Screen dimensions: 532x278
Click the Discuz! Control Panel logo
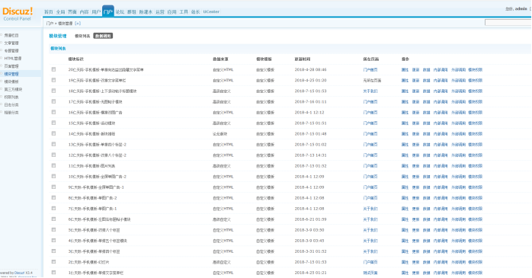click(18, 14)
